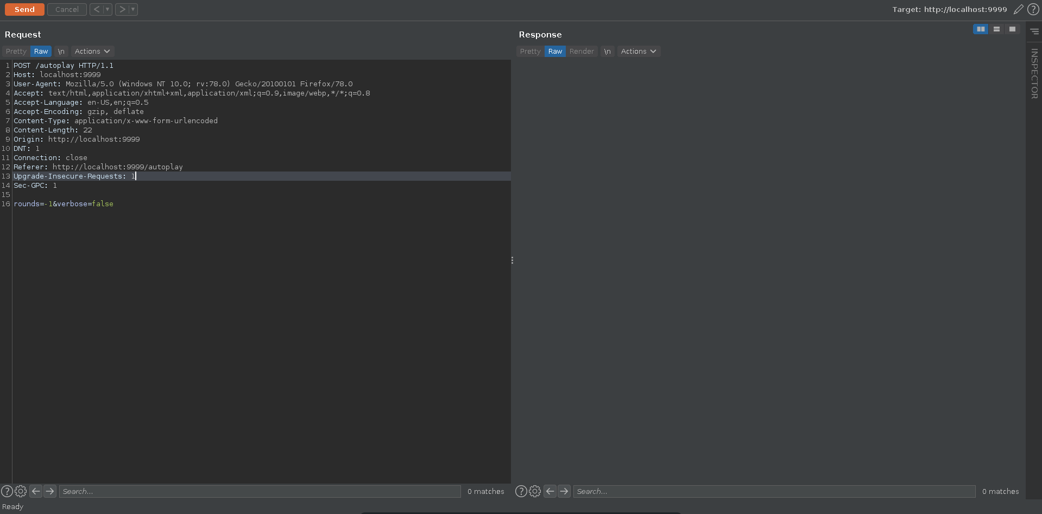Viewport: 1042px width, 514px height.
Task: Open Response search settings gear
Action: click(x=535, y=491)
